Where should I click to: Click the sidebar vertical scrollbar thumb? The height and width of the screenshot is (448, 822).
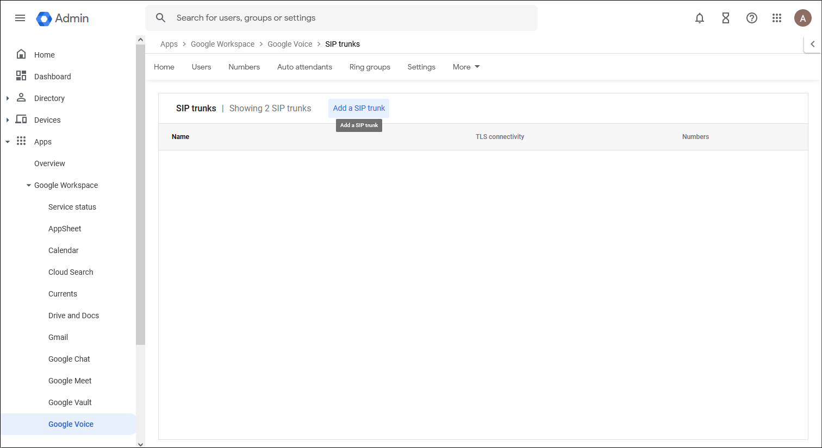(x=140, y=194)
